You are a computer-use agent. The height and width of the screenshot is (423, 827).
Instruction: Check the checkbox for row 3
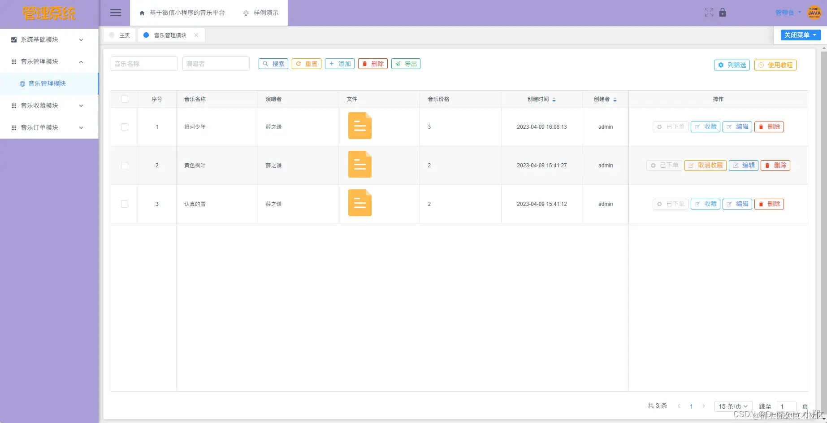point(125,204)
